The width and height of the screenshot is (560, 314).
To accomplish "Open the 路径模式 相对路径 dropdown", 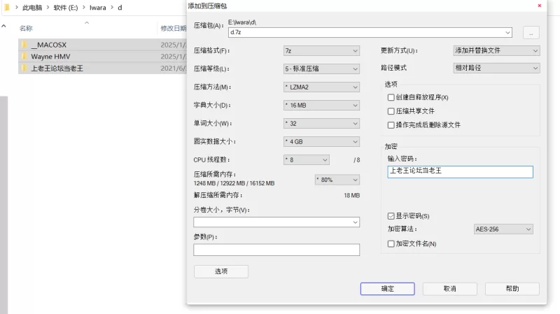I will (x=496, y=68).
